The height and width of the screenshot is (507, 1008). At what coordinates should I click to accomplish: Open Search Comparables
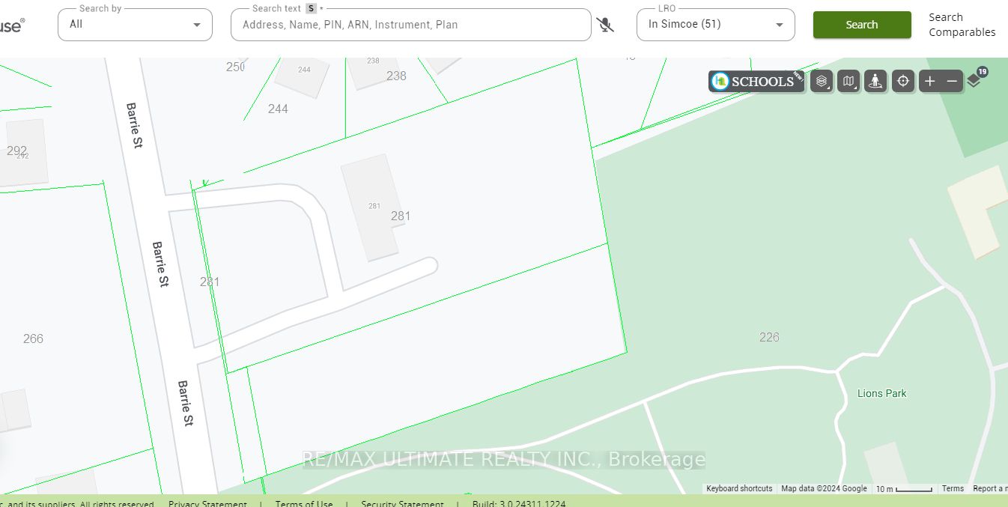962,25
